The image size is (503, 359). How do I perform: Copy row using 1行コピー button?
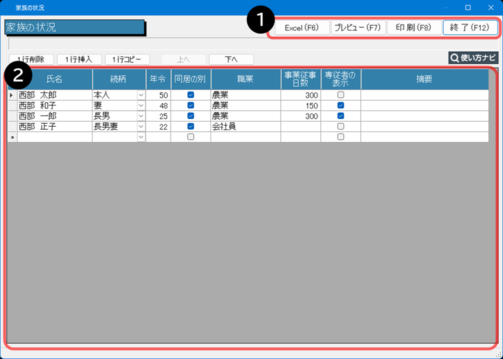[x=127, y=60]
